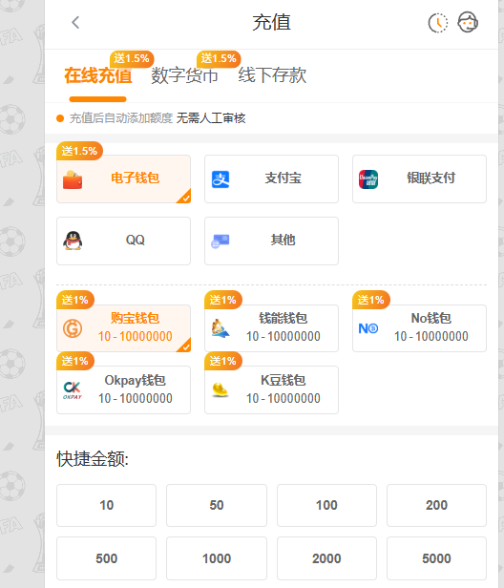The height and width of the screenshot is (588, 504).
Task: Click the K豆 gold bean icon
Action: [220, 389]
